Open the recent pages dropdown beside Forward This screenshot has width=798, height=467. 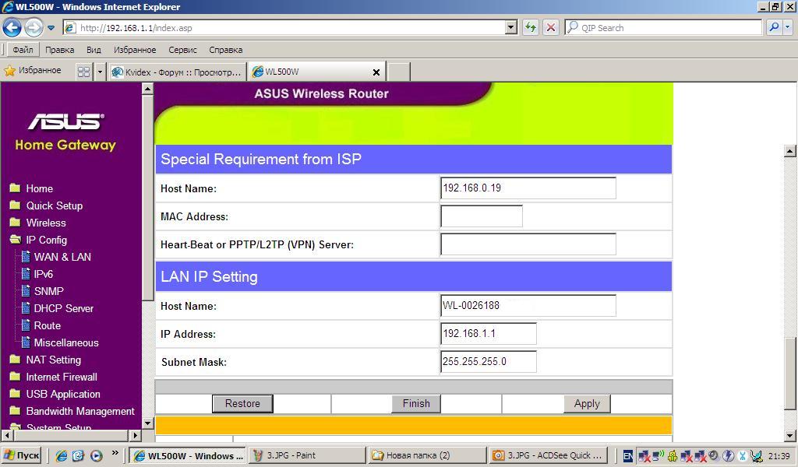pos(51,28)
